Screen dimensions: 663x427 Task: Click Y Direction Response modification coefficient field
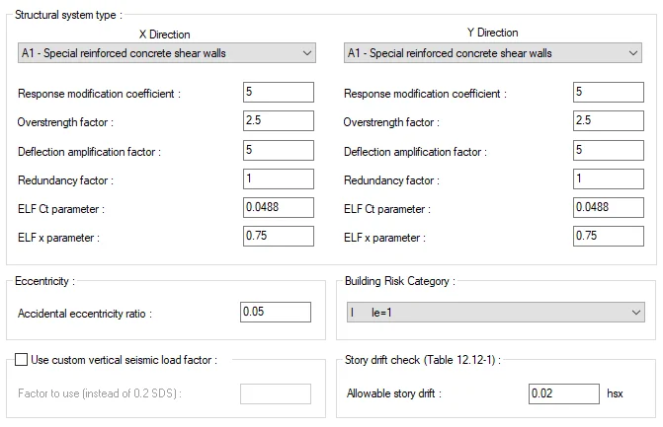(x=609, y=92)
